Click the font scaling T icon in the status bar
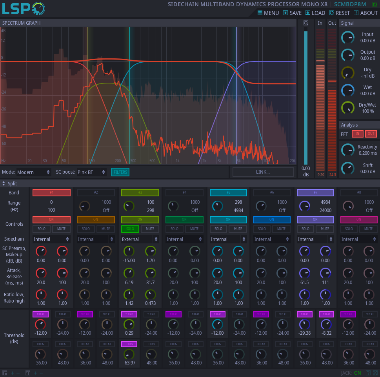The image size is (380, 377). [28, 373]
